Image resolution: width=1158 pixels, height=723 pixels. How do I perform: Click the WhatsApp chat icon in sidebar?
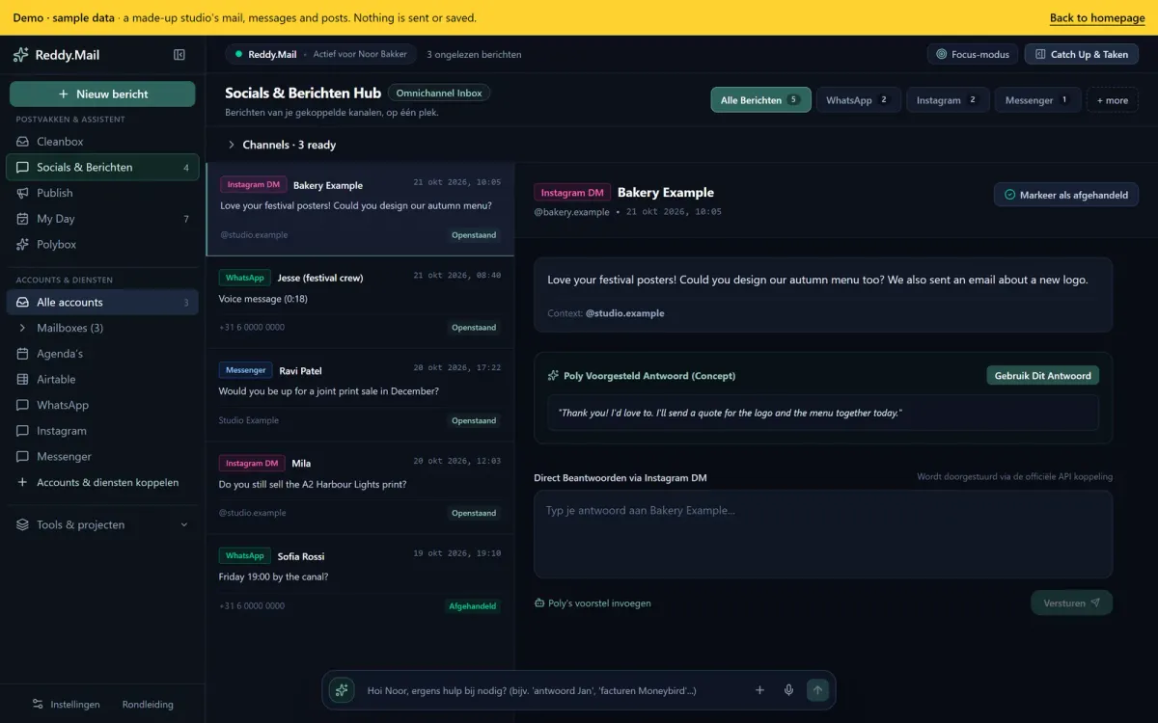(x=22, y=406)
